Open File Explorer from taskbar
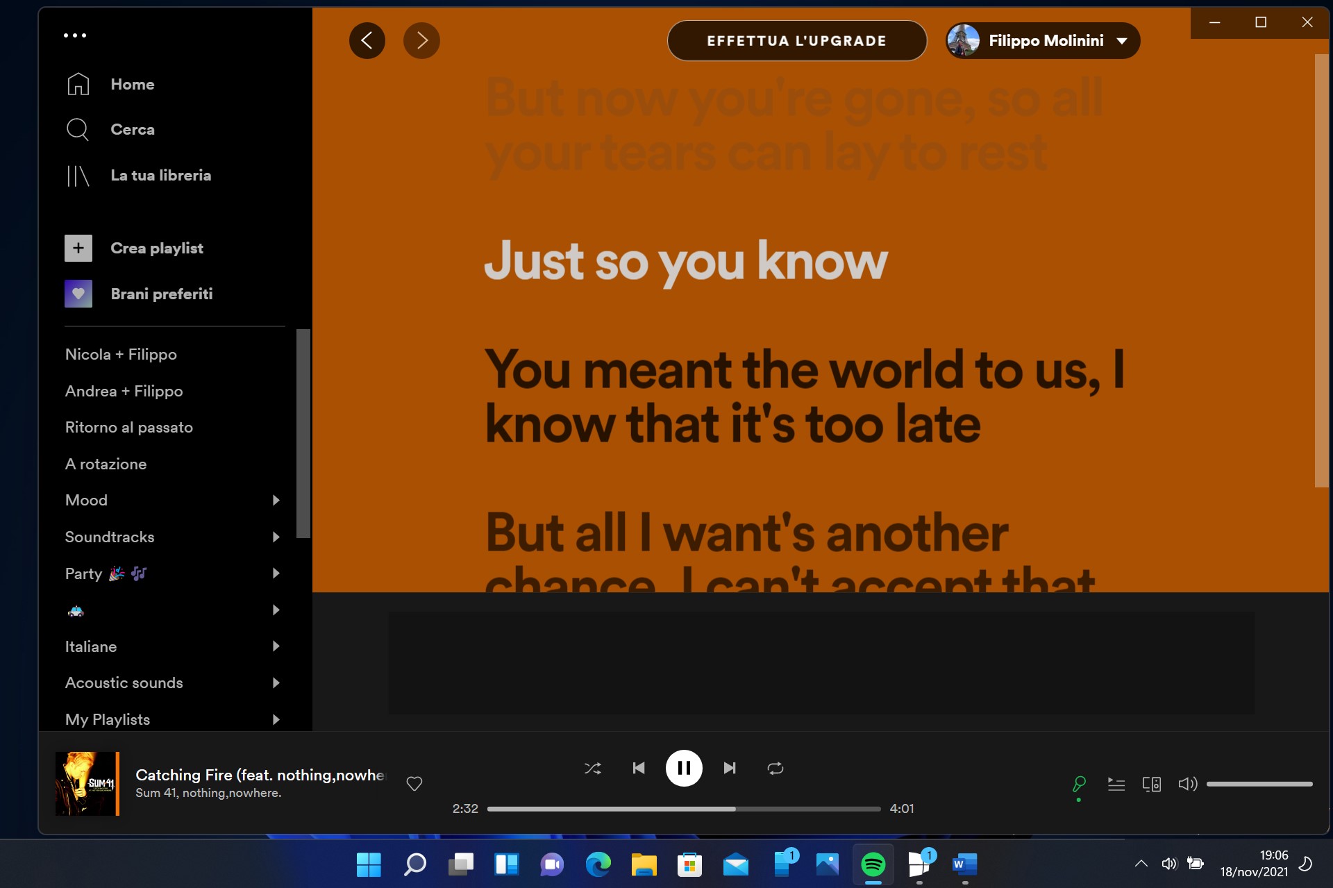The height and width of the screenshot is (888, 1333). pos(644,864)
